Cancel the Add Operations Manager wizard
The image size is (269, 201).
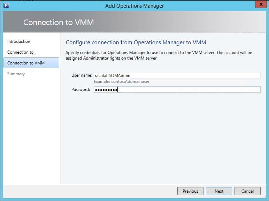pyautogui.click(x=247, y=191)
